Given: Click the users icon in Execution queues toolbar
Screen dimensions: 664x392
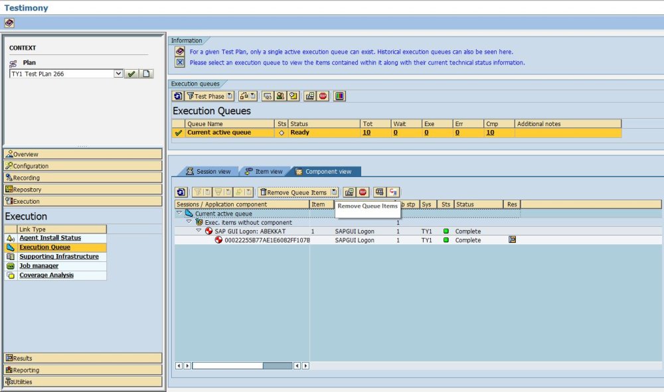Looking at the screenshot, I should (x=280, y=96).
